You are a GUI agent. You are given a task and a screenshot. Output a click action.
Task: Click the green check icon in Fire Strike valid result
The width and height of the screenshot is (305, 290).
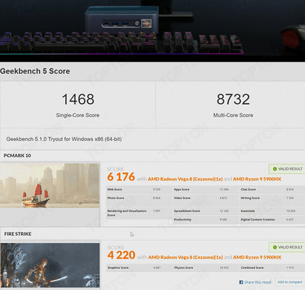click(x=275, y=247)
